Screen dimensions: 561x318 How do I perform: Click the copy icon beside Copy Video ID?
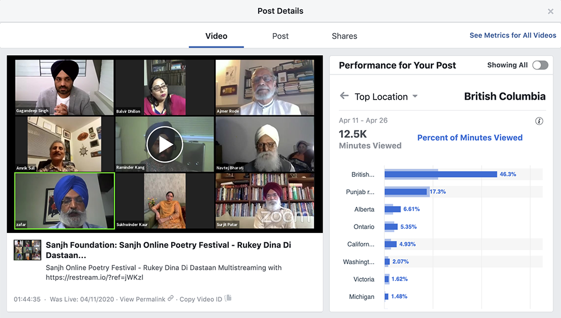(x=228, y=299)
